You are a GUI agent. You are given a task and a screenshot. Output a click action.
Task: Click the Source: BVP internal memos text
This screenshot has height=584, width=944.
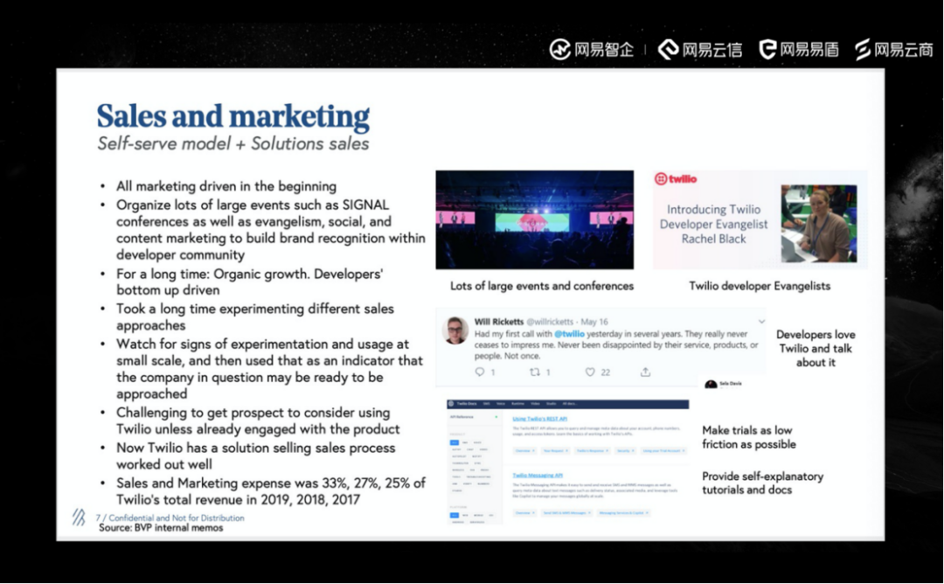pyautogui.click(x=161, y=528)
